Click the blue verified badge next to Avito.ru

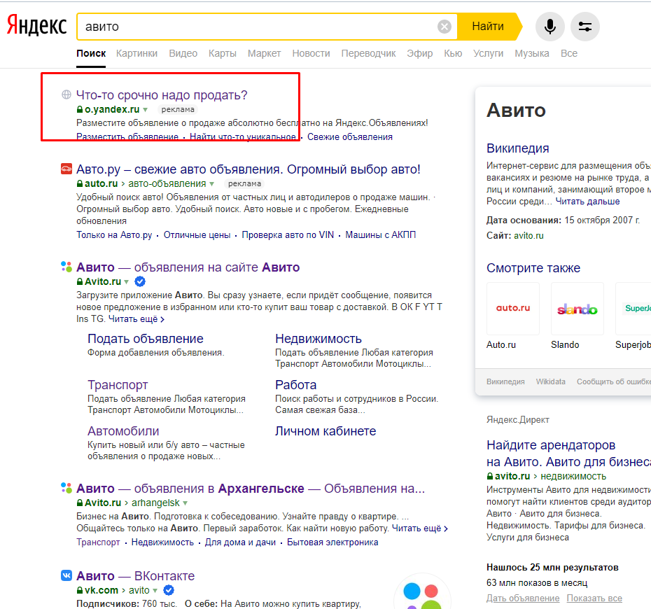(140, 281)
